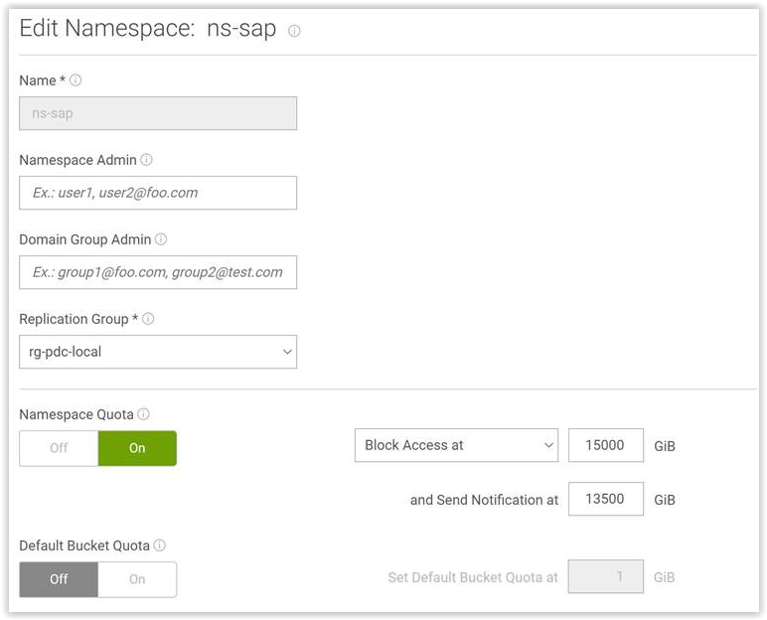Click the 'Default Bucket Quota' label text
Image resolution: width=767 pixels, height=620 pixels.
point(84,545)
